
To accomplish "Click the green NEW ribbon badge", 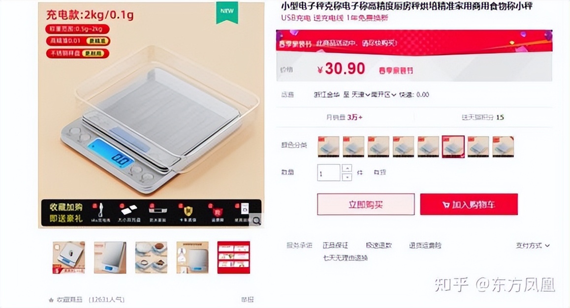I will click(x=227, y=12).
